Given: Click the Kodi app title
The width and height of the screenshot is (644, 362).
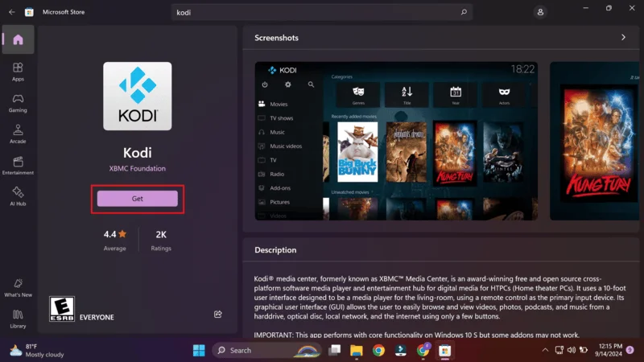Looking at the screenshot, I should click(137, 153).
